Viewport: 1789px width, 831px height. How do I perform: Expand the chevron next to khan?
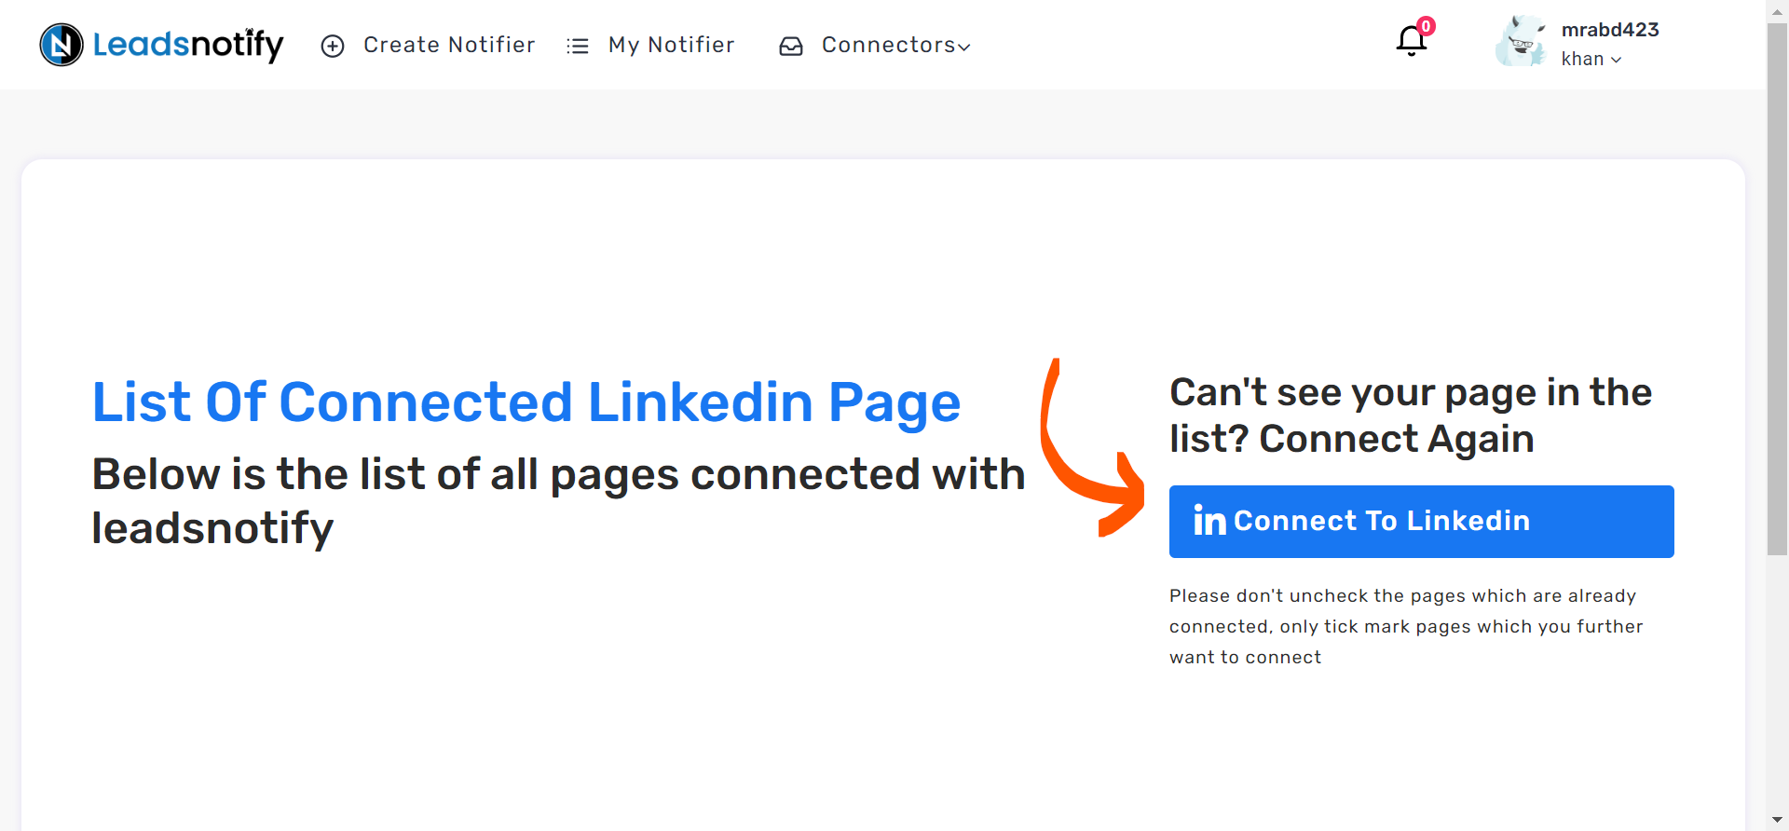pyautogui.click(x=1616, y=60)
